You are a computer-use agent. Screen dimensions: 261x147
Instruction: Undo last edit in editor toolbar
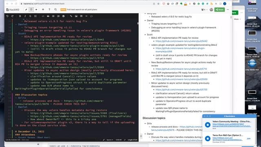coord(7,16)
